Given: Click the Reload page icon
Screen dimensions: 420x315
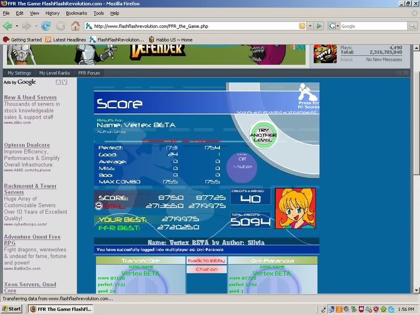Looking at the screenshot, I should pos(46,26).
